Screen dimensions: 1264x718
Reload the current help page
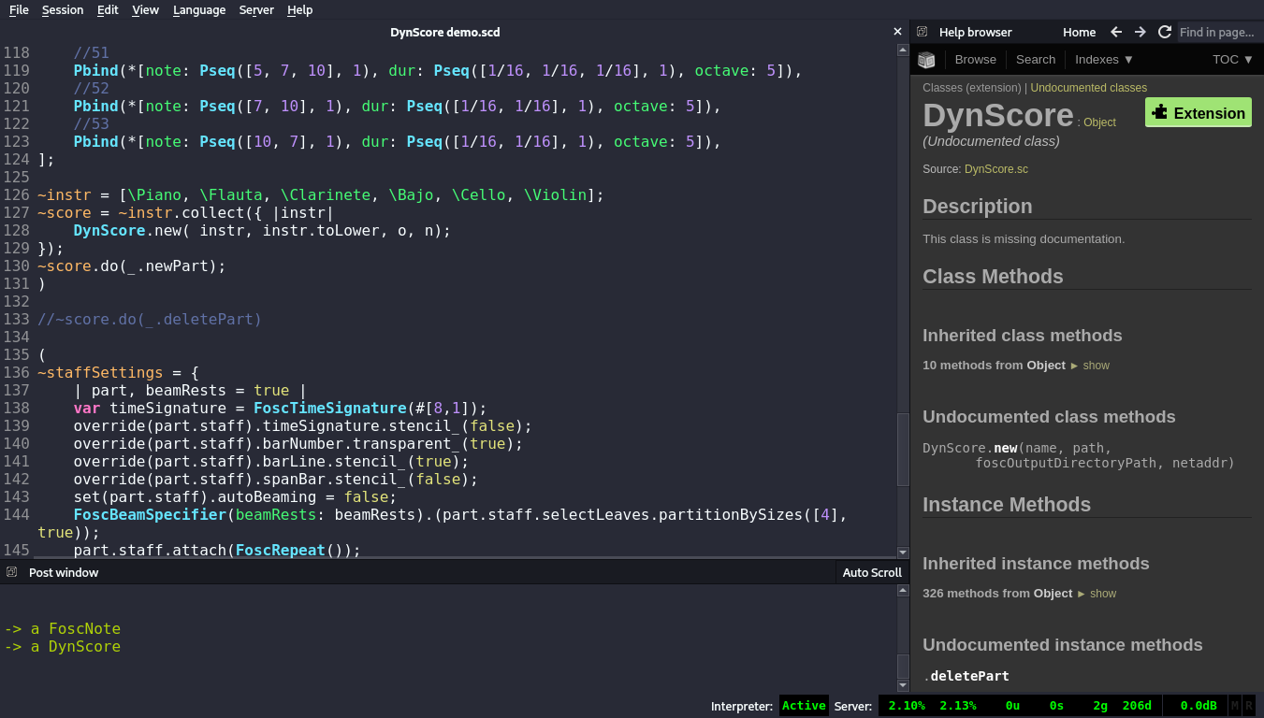click(x=1164, y=31)
